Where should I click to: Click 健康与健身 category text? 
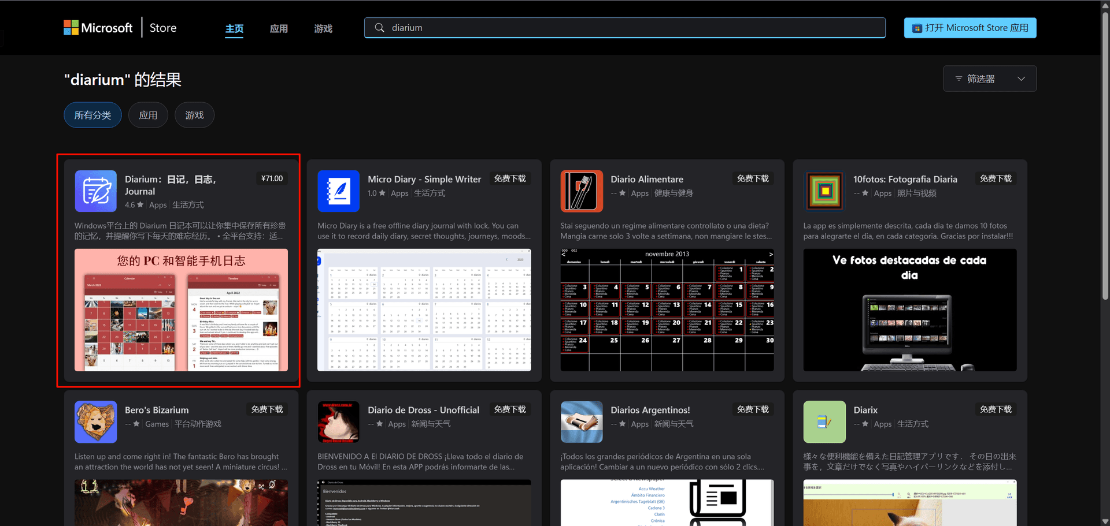674,193
